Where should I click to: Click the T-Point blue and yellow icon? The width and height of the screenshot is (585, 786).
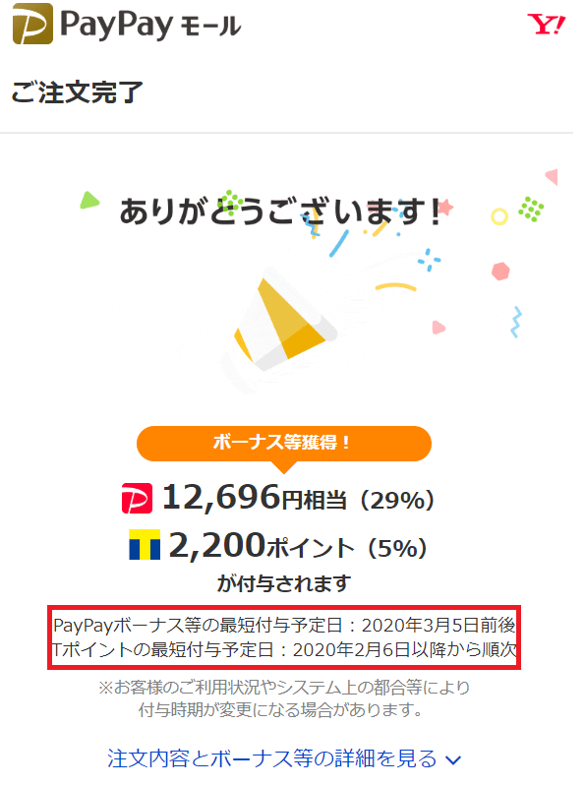145,544
